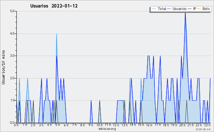214x132 pixels.
Task: Click the light blue Total legend line
Action: coord(154,9)
